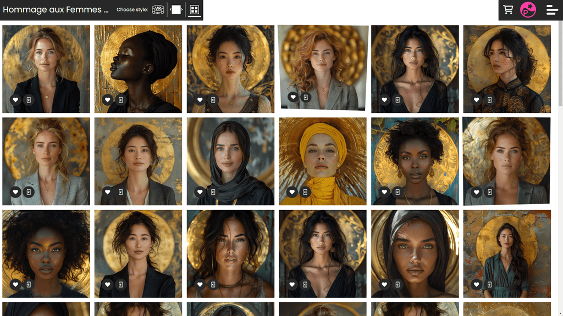Image resolution: width=563 pixels, height=316 pixels.
Task: Heart icon on big afro close-up portrait
Action: [15, 285]
